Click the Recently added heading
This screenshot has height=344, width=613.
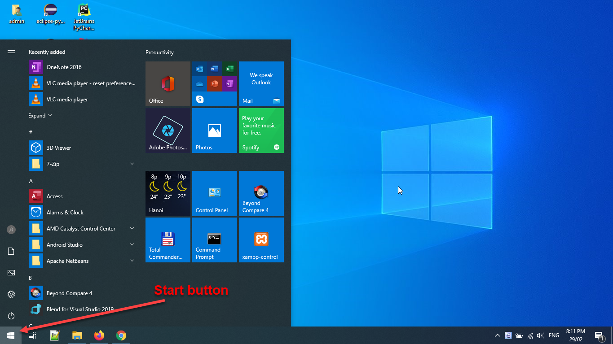point(47,52)
